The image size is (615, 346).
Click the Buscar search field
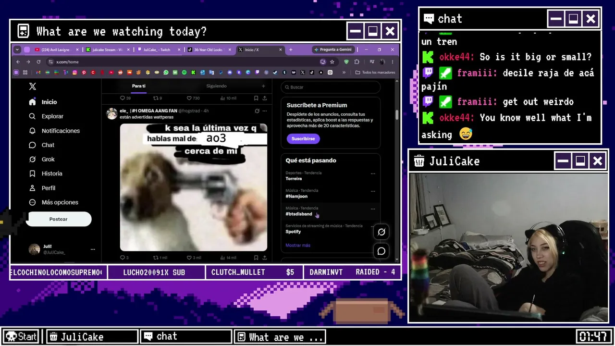point(331,87)
